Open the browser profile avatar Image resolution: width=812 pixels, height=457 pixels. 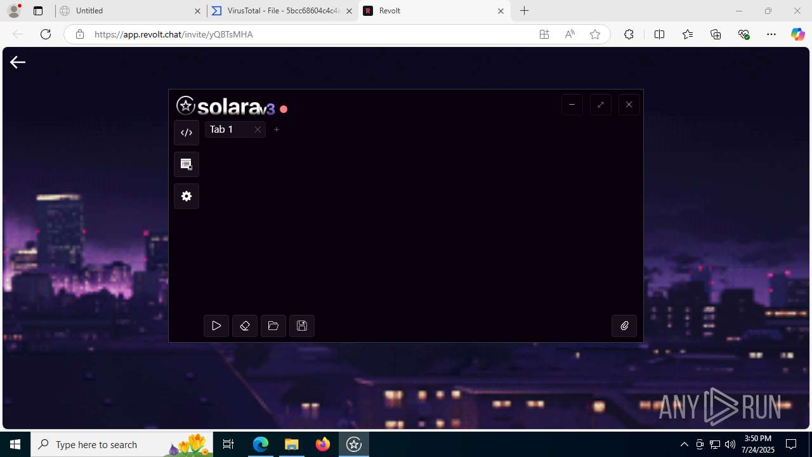(14, 11)
